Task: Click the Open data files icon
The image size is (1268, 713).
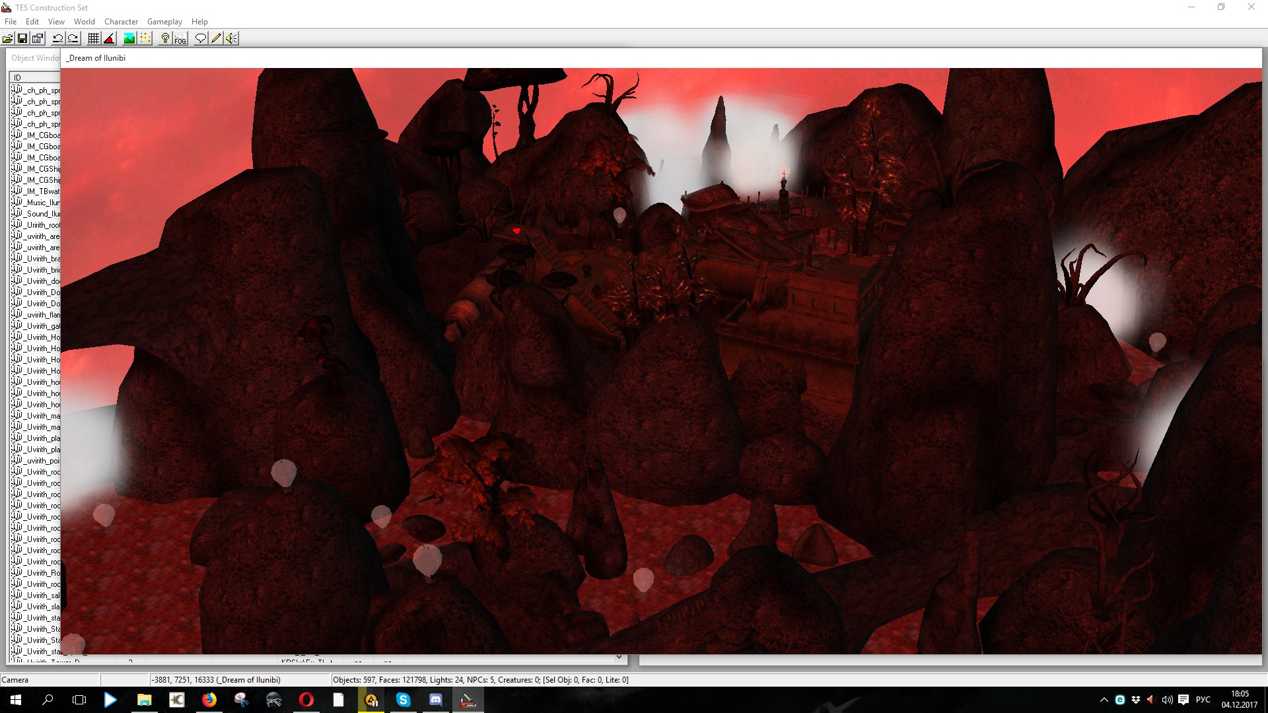Action: (x=8, y=38)
